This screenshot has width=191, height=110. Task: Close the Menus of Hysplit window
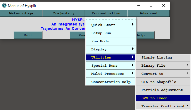pos(164,5)
